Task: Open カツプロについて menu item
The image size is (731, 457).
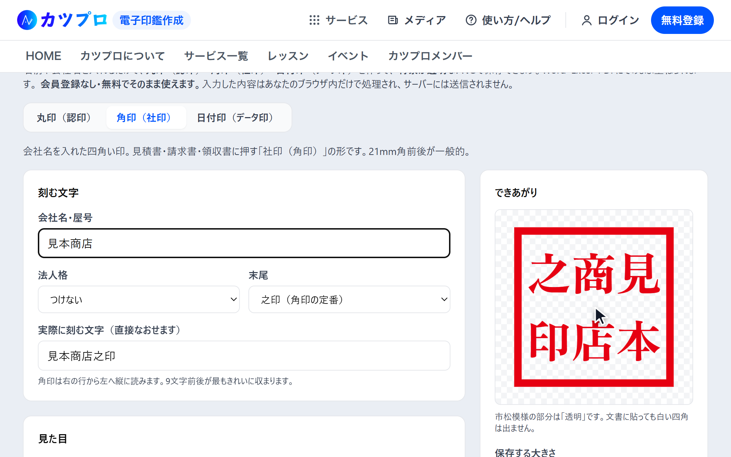Action: point(122,56)
